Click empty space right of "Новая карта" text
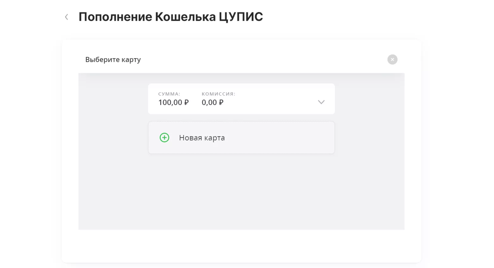Screen dimensions: 494x268 click(278, 138)
